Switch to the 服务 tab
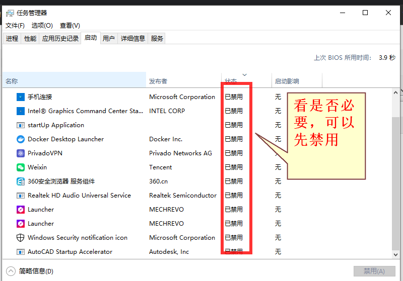This screenshot has height=281, width=403. click(157, 39)
